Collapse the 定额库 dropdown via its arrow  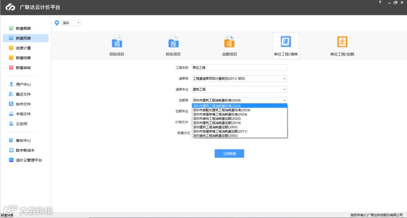[x=285, y=100]
